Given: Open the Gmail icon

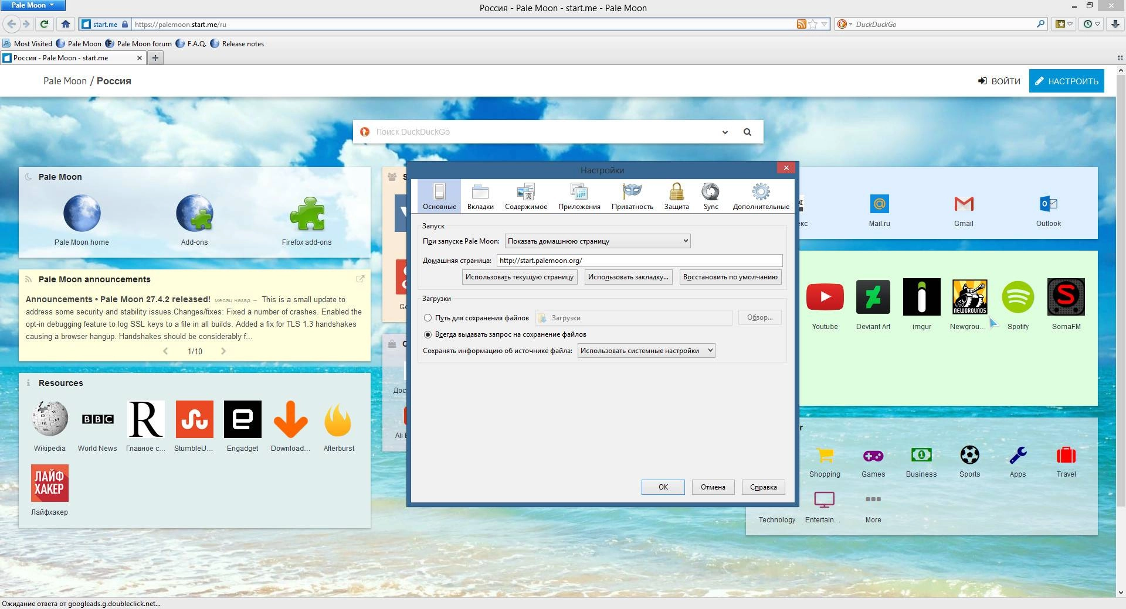Looking at the screenshot, I should (x=964, y=204).
